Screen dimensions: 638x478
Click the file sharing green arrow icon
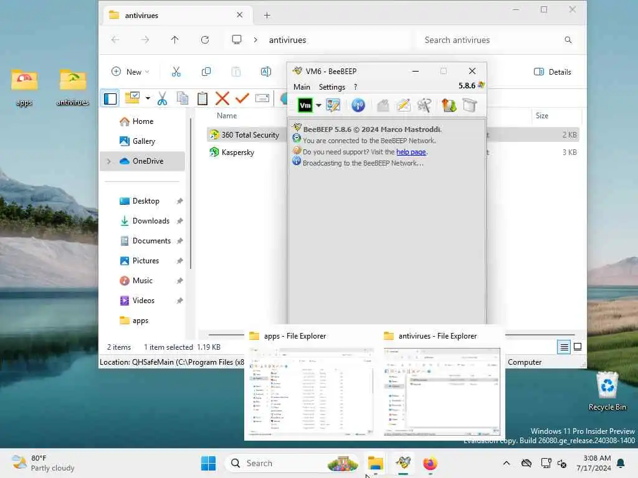tap(449, 106)
